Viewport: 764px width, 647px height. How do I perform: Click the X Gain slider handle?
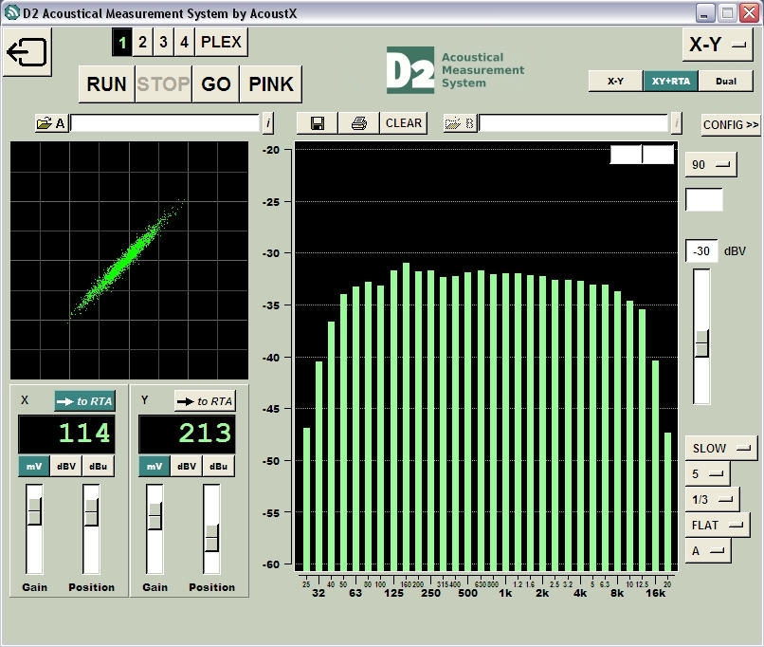34,511
